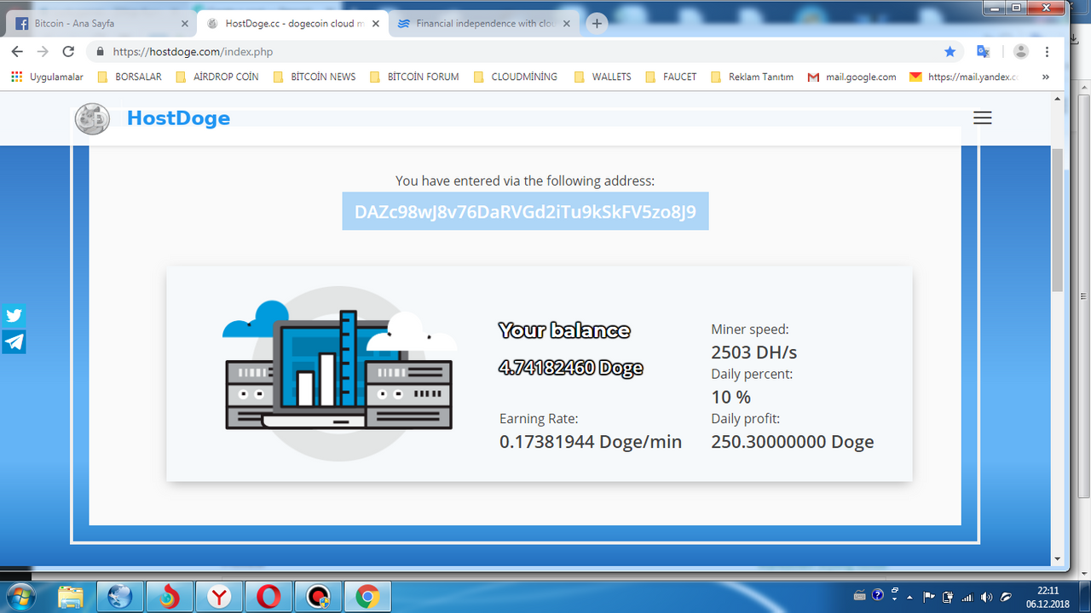The image size is (1091, 613).
Task: Select the highlighted Dogecoin wallet address
Action: coord(525,211)
